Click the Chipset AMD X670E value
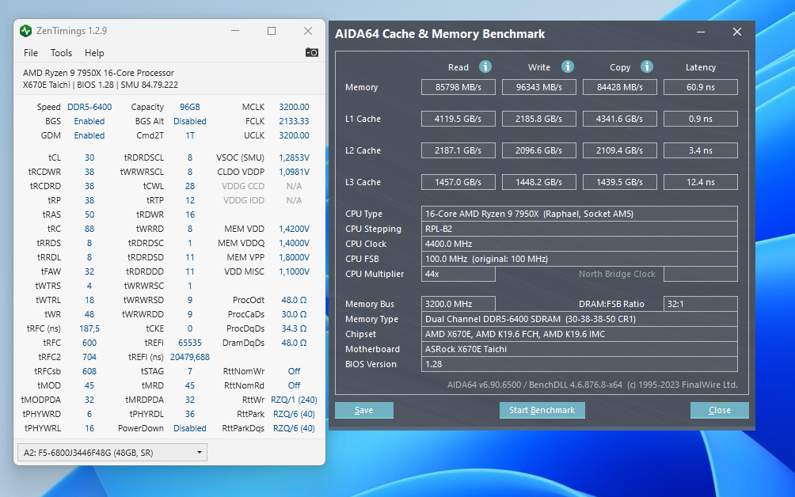 click(x=580, y=334)
